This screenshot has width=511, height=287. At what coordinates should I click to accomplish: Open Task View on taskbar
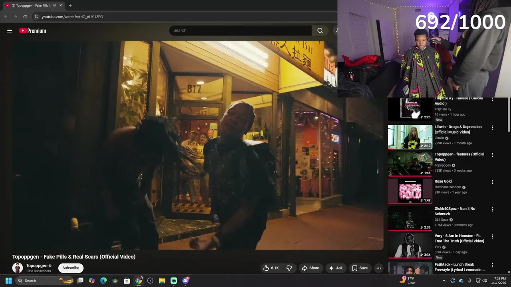(80, 281)
